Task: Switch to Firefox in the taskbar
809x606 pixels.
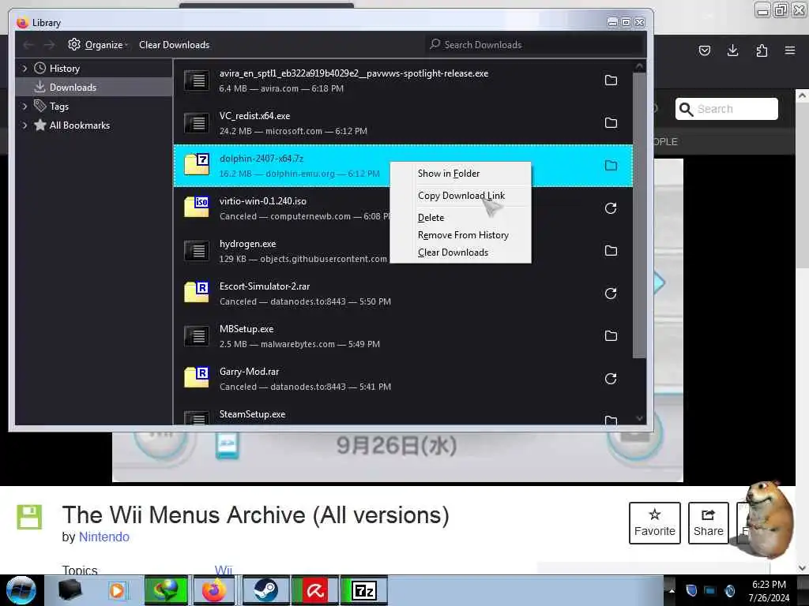Action: (x=214, y=590)
